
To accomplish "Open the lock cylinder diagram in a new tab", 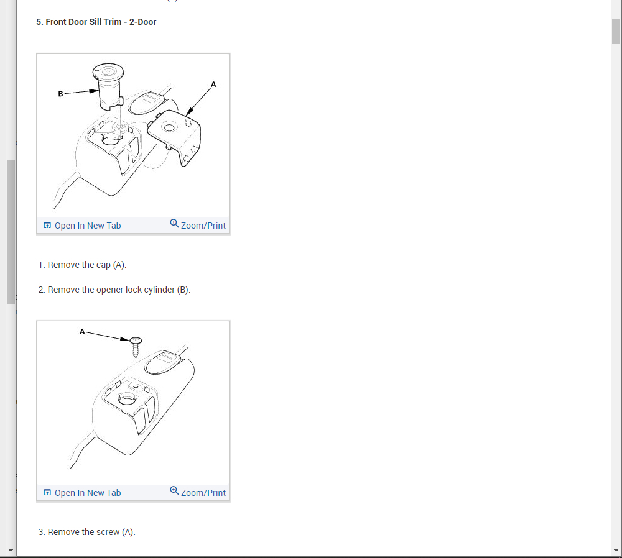I will pyautogui.click(x=88, y=226).
